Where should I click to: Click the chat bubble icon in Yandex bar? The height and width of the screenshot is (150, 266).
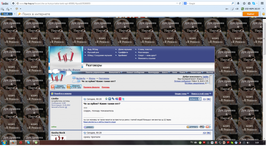[17, 9]
